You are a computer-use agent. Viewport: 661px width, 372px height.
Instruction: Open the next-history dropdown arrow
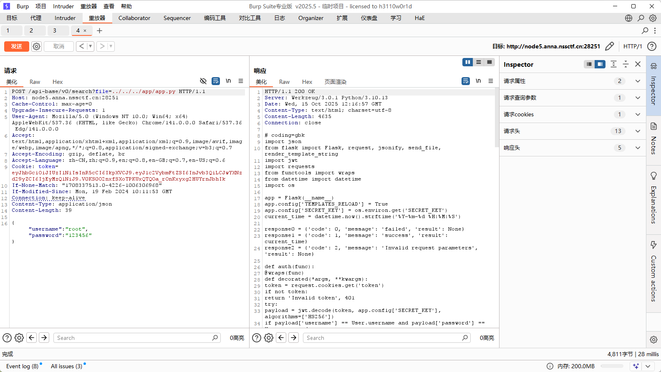111,46
